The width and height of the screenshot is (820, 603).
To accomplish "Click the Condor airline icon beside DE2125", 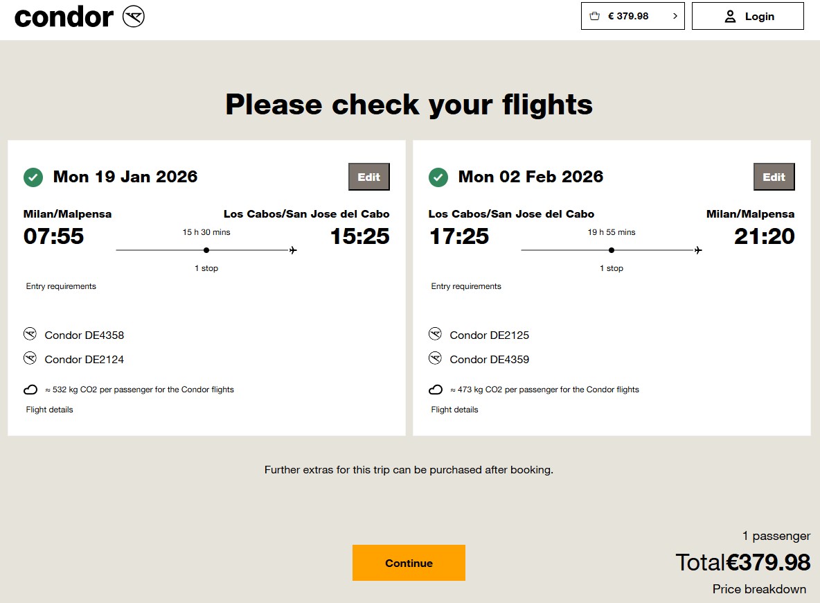I will [435, 334].
